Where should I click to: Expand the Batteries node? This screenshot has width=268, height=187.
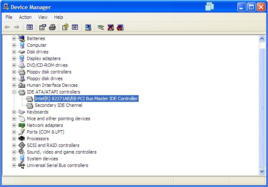[14, 38]
